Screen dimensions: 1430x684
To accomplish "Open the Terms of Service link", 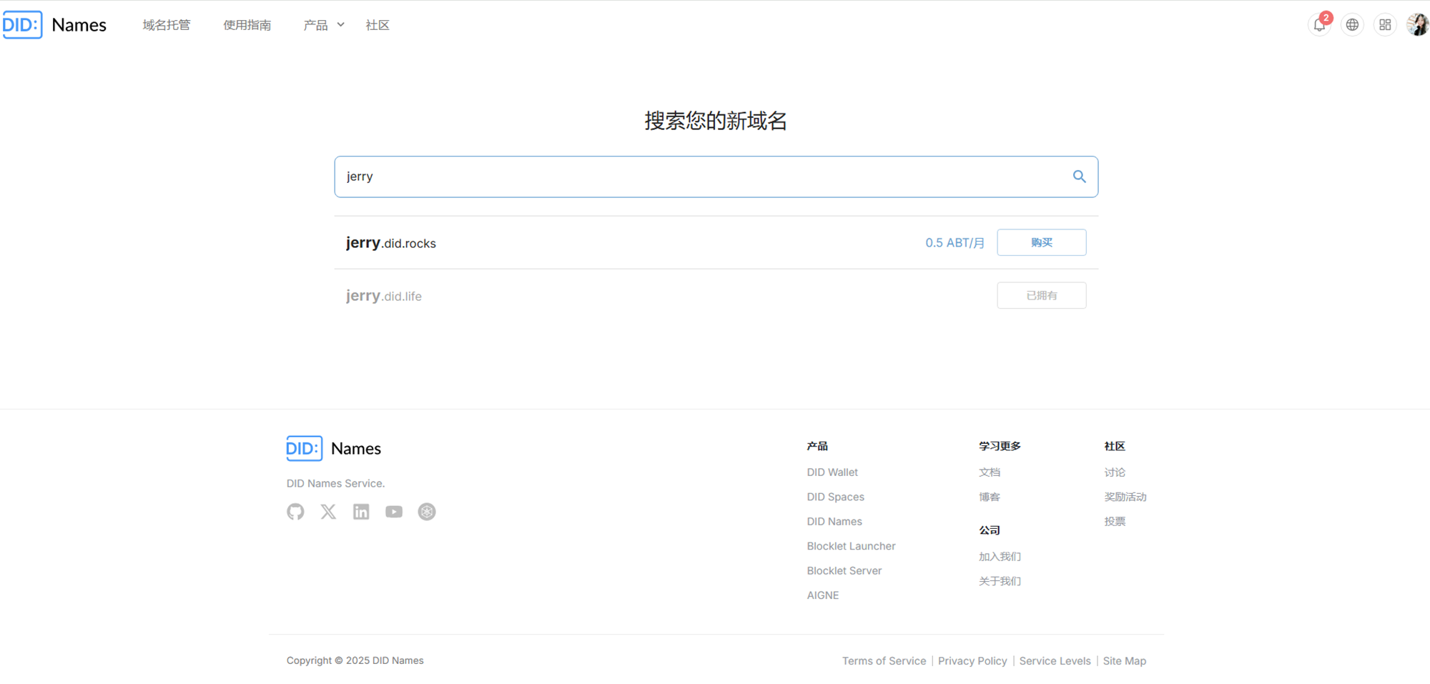I will [884, 661].
